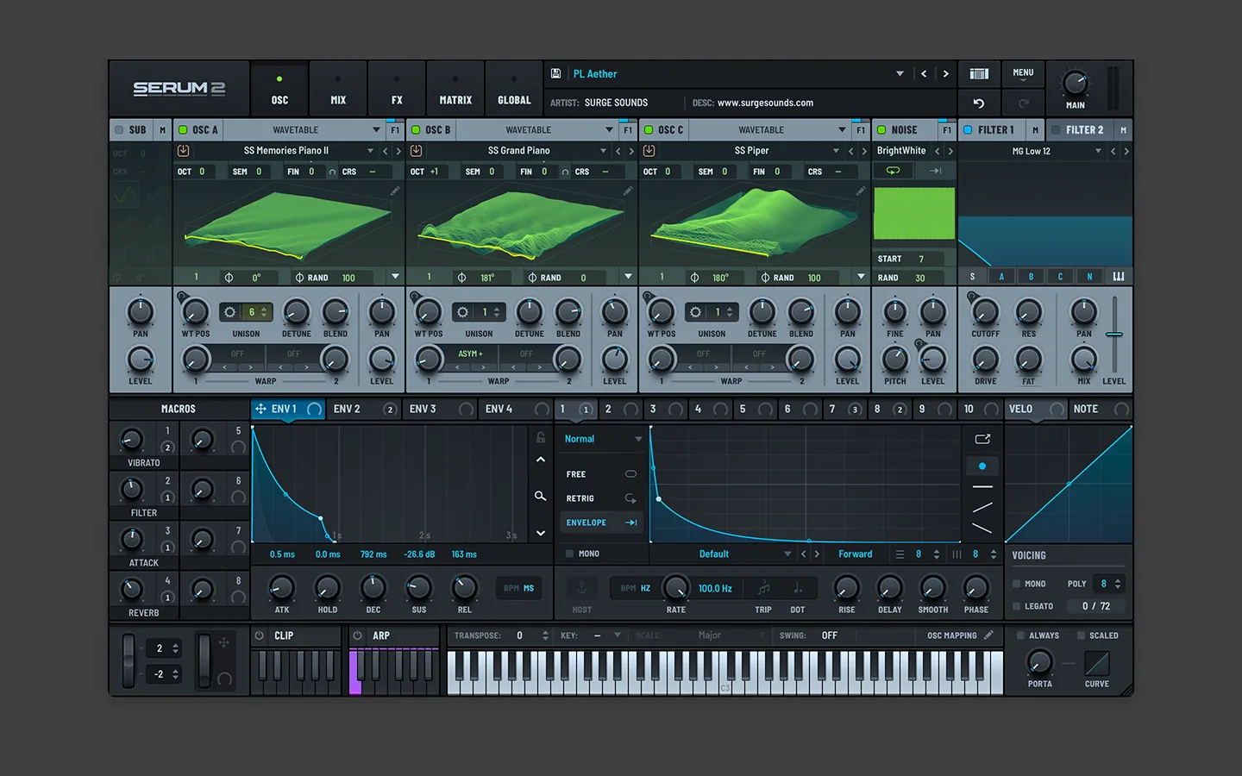Select the LFO dot shape tool
The image size is (1242, 776).
[982, 466]
